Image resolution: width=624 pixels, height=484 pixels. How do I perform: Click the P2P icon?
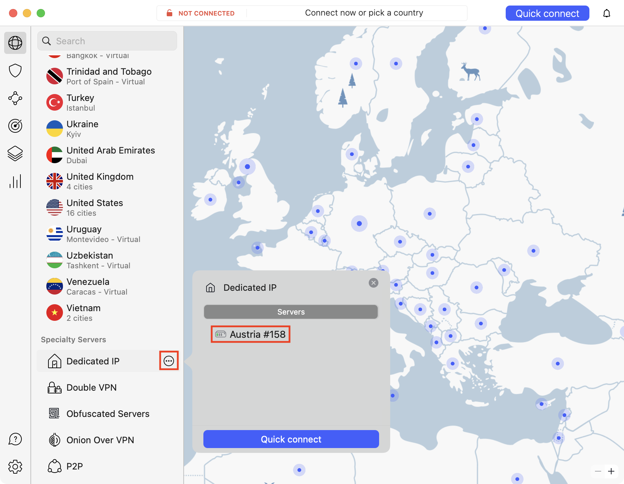55,466
